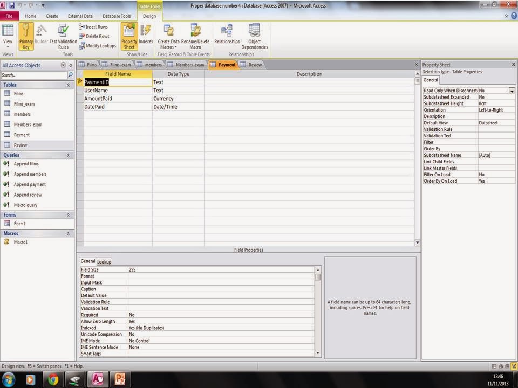Click Delete Rows in Tools group
This screenshot has height=388, width=518.
click(x=94, y=36)
